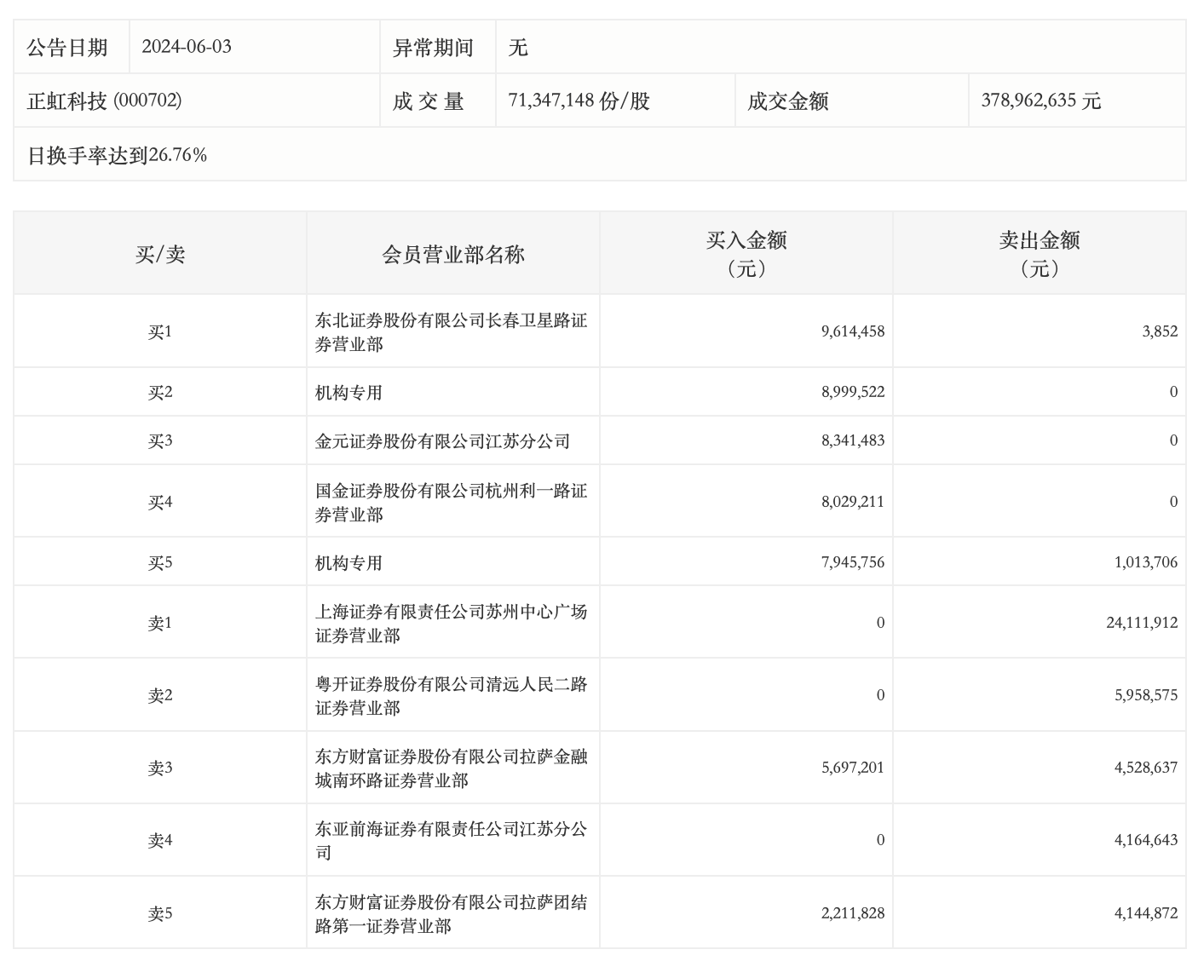This screenshot has width=1198, height=961.
Task: Select sell amount 3,852
Action: pyautogui.click(x=1160, y=331)
